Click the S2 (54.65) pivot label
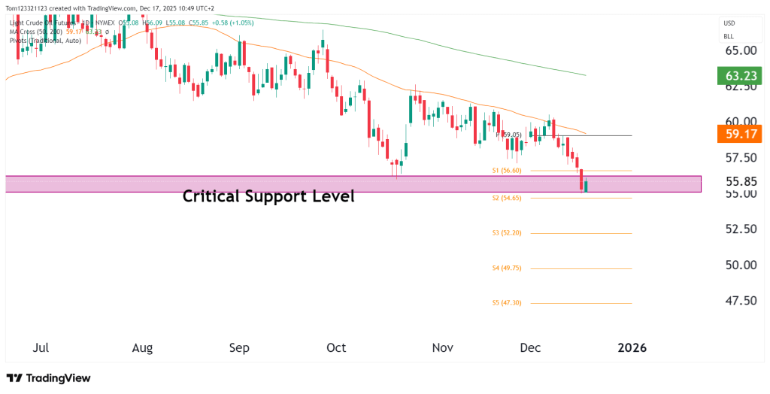Screen dimensions: 770x394 (x=507, y=198)
